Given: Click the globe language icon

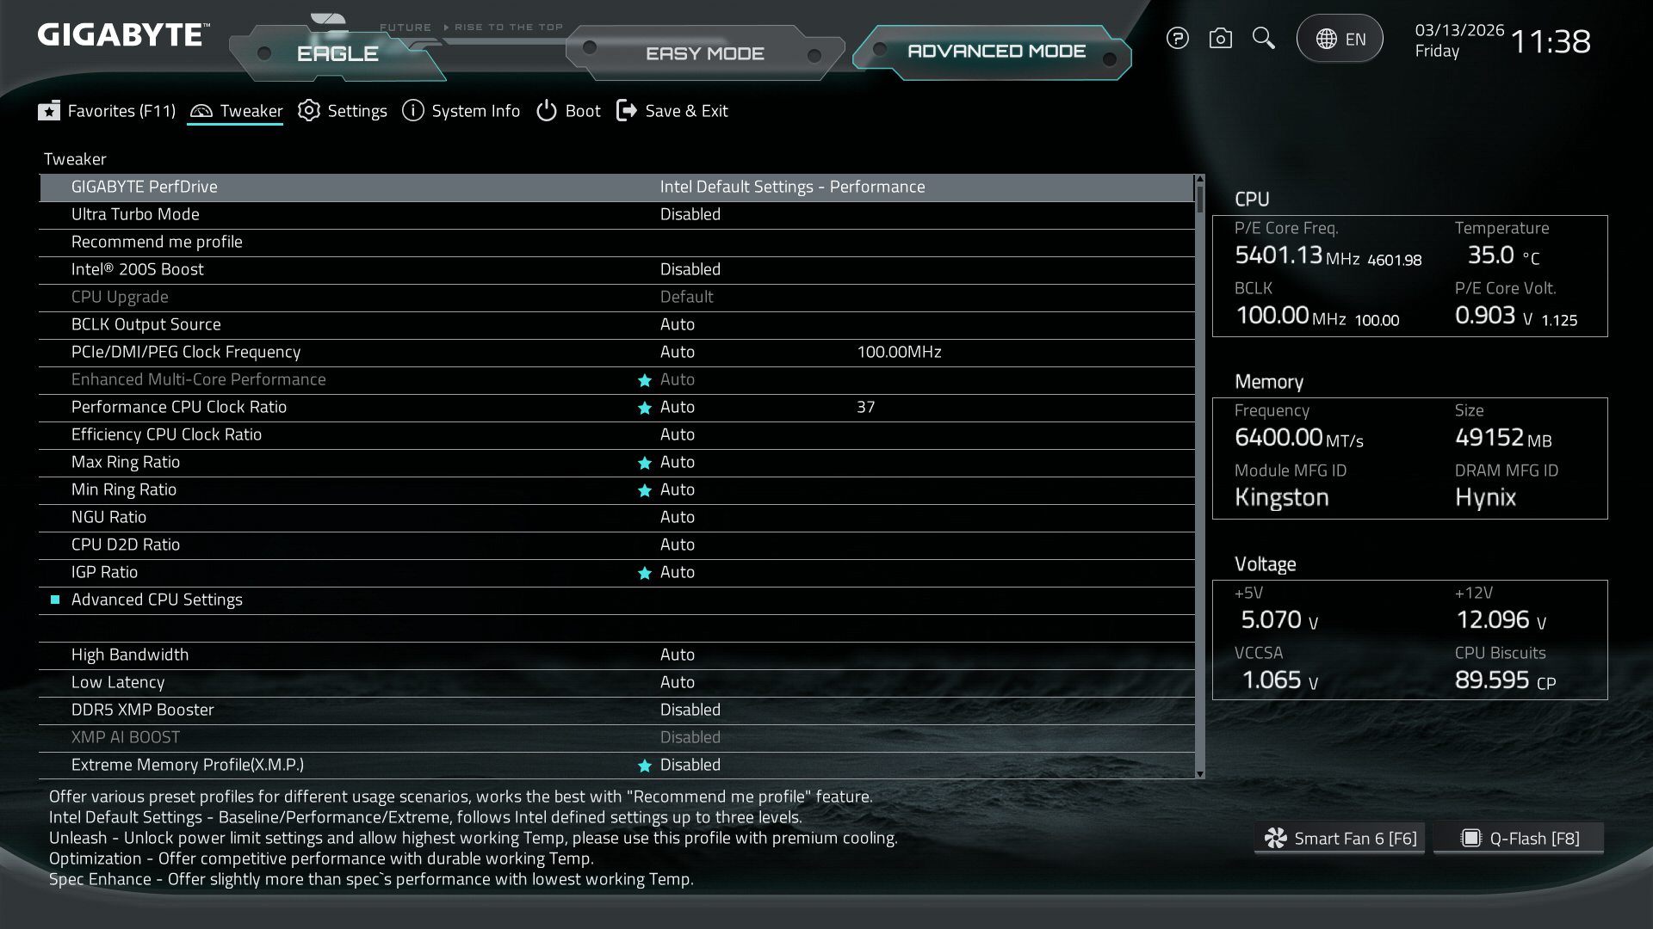Looking at the screenshot, I should [x=1326, y=40].
